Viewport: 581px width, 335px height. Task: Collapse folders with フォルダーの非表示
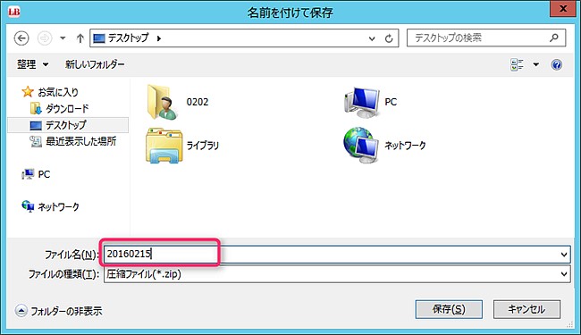pos(58,311)
